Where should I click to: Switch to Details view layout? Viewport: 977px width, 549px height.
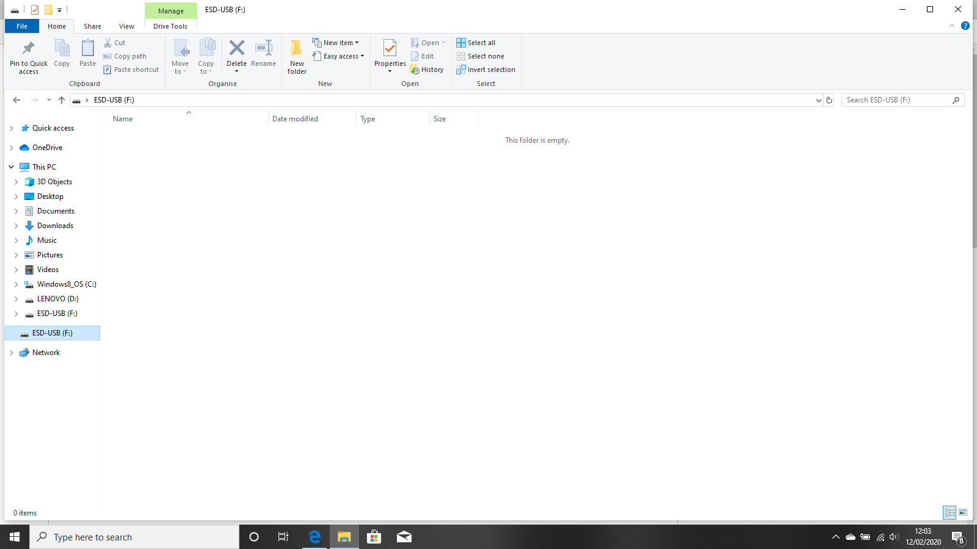point(950,512)
